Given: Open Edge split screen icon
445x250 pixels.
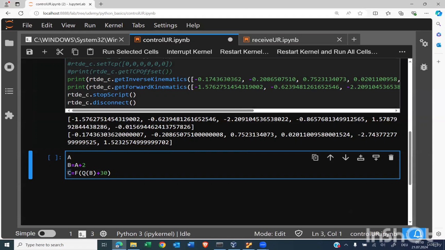Looking at the screenshot, I should (375, 13).
